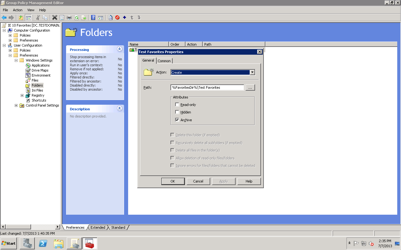Enable the Read-only attribute
The width and height of the screenshot is (401, 250).
pyautogui.click(x=177, y=104)
